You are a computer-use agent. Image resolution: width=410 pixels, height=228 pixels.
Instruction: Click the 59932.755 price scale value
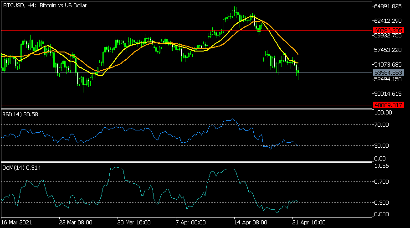tap(388, 36)
